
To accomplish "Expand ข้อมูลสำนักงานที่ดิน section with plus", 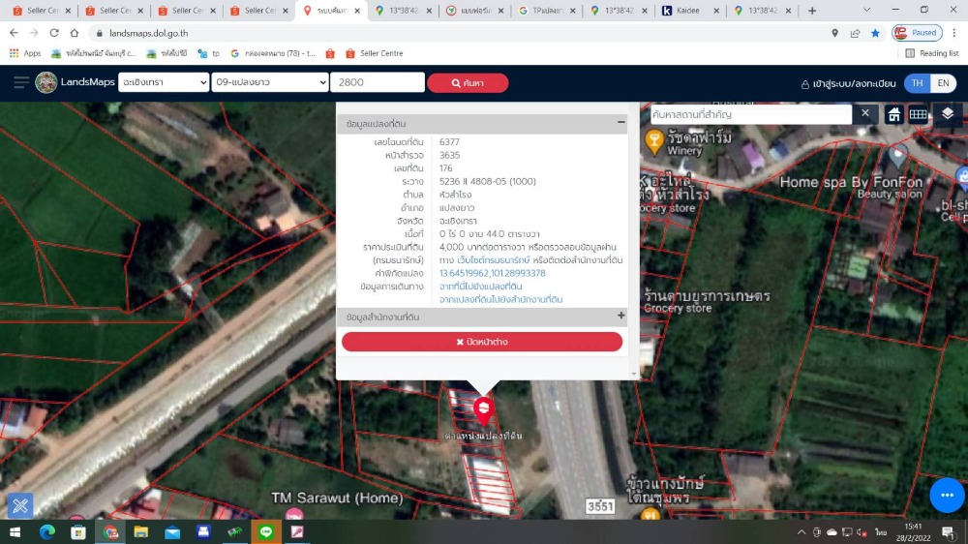I will click(x=620, y=316).
